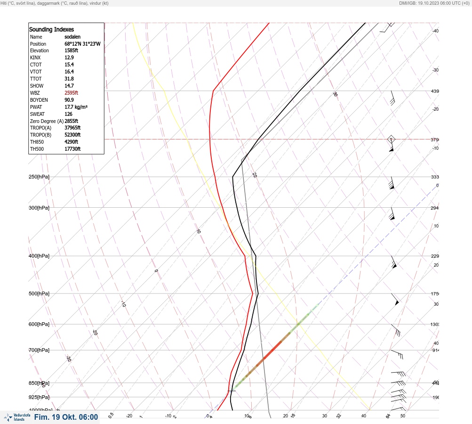Select the wind barb at the 500 hPa level
472x424 pixels.
[x=395, y=299]
